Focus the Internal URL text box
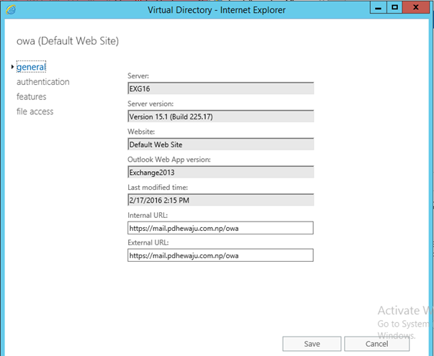The width and height of the screenshot is (434, 356). [220, 228]
